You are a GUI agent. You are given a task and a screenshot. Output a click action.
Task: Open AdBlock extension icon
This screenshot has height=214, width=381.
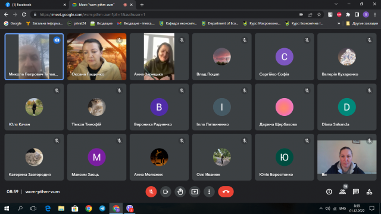coord(339,14)
